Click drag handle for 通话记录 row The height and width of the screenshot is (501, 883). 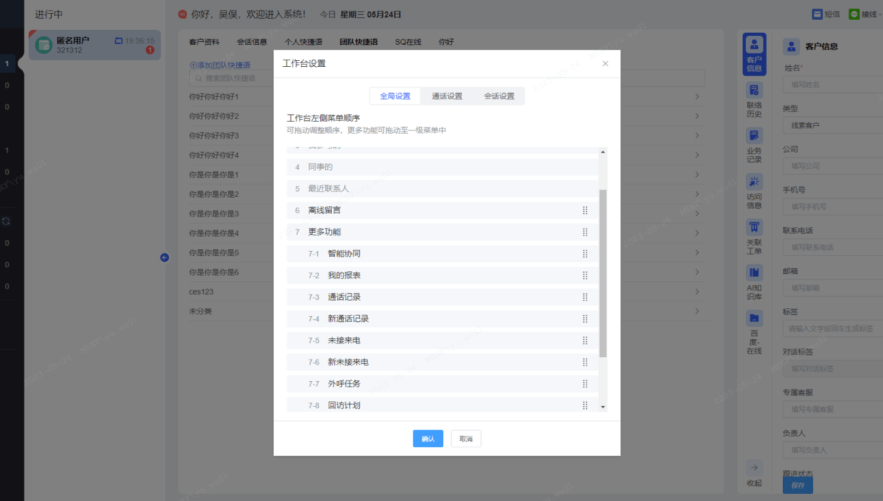(585, 297)
